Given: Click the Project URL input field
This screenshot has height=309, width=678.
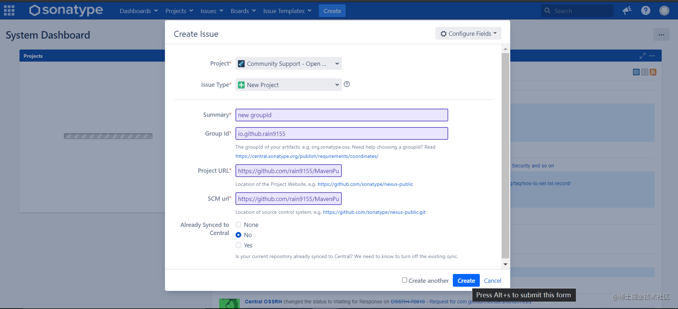Looking at the screenshot, I should pos(289,171).
